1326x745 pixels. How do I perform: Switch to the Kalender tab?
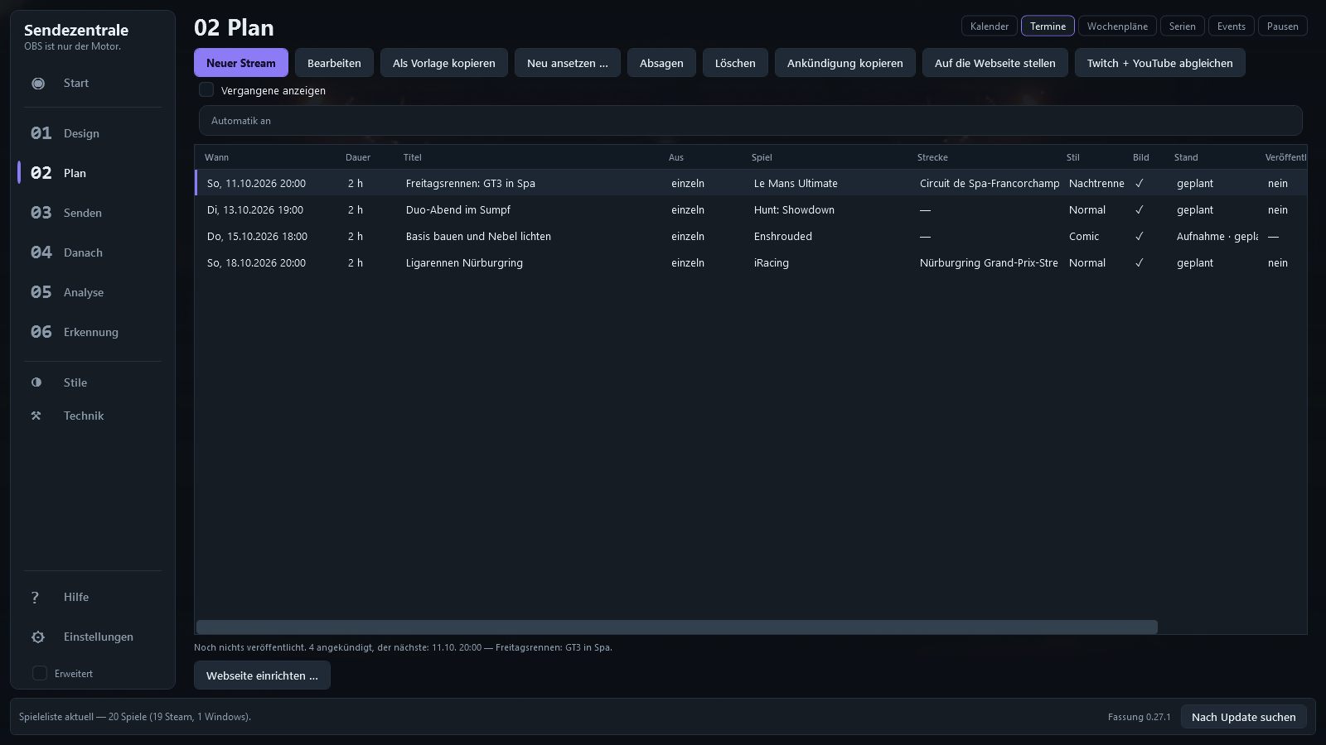pos(990,26)
